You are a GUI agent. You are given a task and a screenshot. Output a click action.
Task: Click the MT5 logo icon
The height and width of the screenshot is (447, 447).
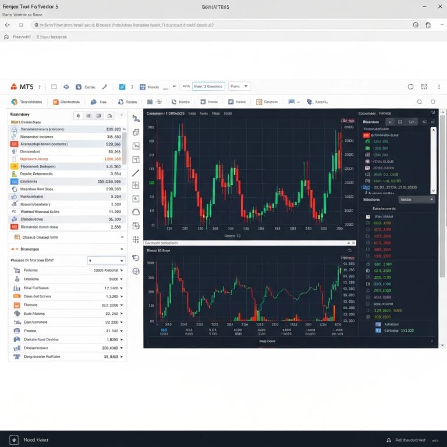point(14,87)
